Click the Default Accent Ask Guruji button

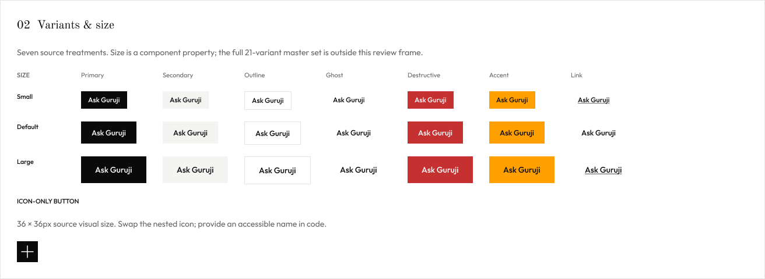[517, 133]
